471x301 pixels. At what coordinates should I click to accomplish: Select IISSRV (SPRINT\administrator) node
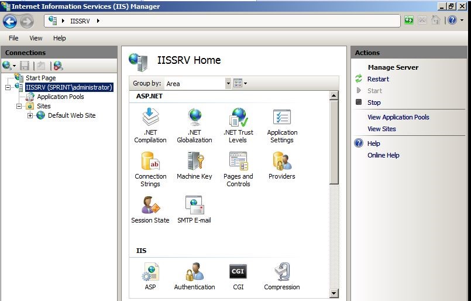pyautogui.click(x=69, y=87)
